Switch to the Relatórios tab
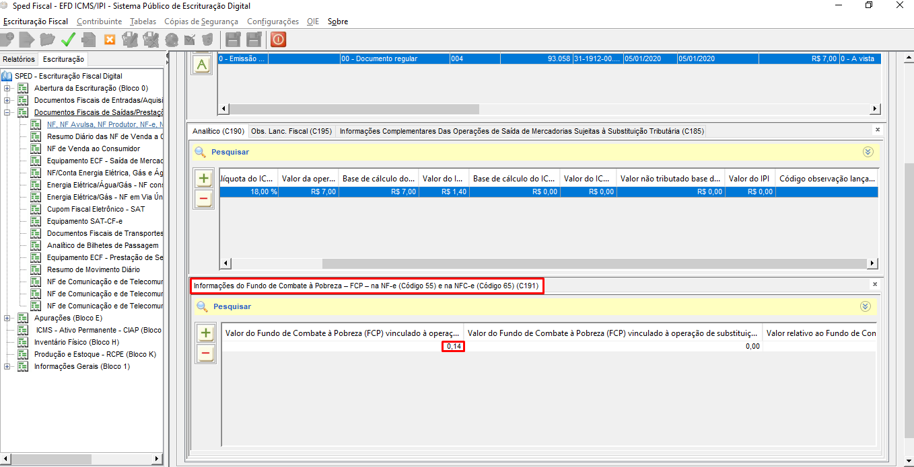This screenshot has width=914, height=467. coord(19,60)
